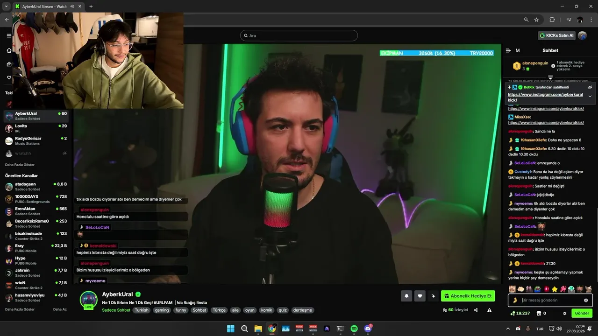
Task: Click the sparkle icon button next to heart
Action: click(433, 296)
